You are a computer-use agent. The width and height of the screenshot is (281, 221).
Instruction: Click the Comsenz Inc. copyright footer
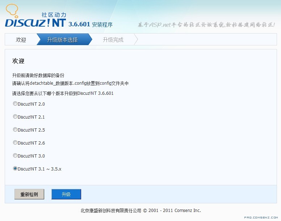click(140, 210)
